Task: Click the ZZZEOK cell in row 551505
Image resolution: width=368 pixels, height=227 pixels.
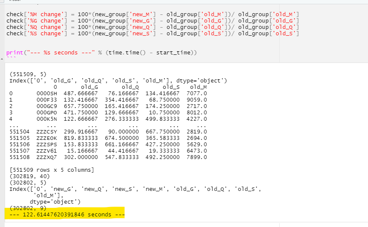Action: pos(47,138)
